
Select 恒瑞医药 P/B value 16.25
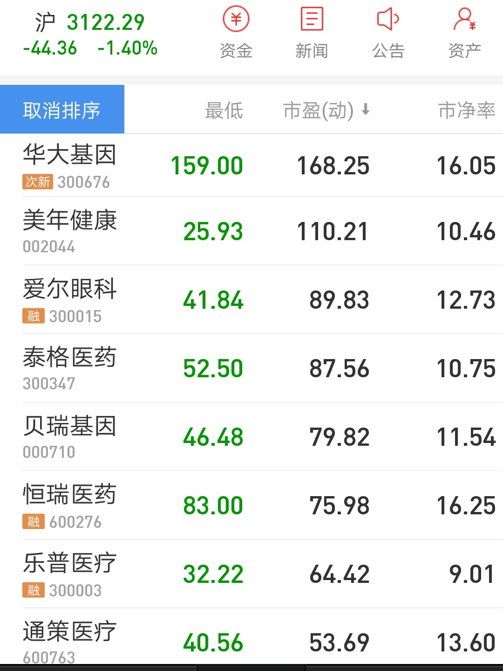(466, 506)
